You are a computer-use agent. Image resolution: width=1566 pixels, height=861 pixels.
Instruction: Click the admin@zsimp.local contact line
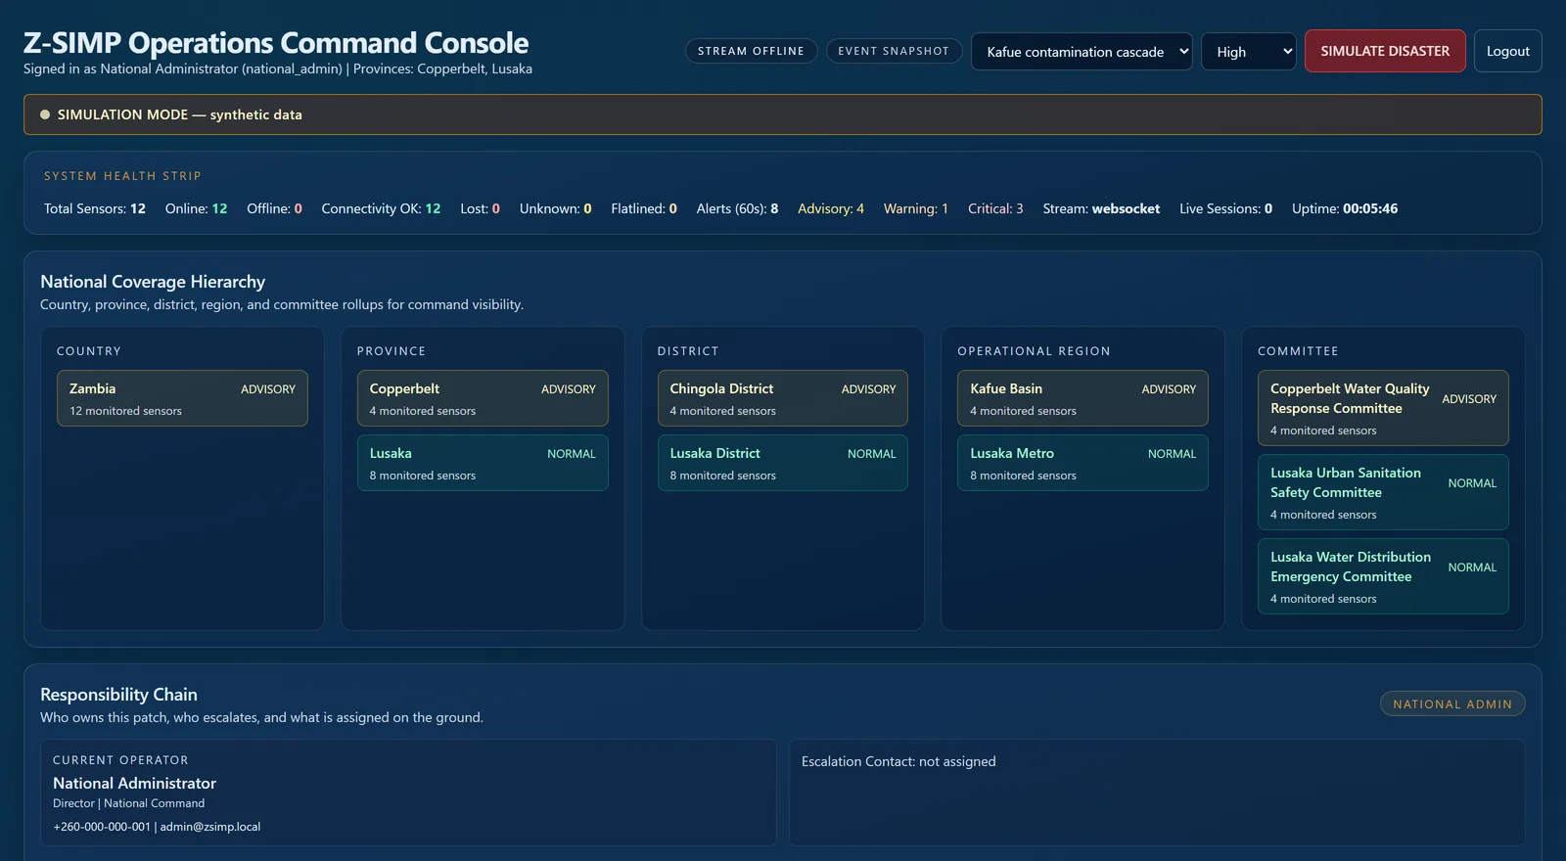(157, 827)
